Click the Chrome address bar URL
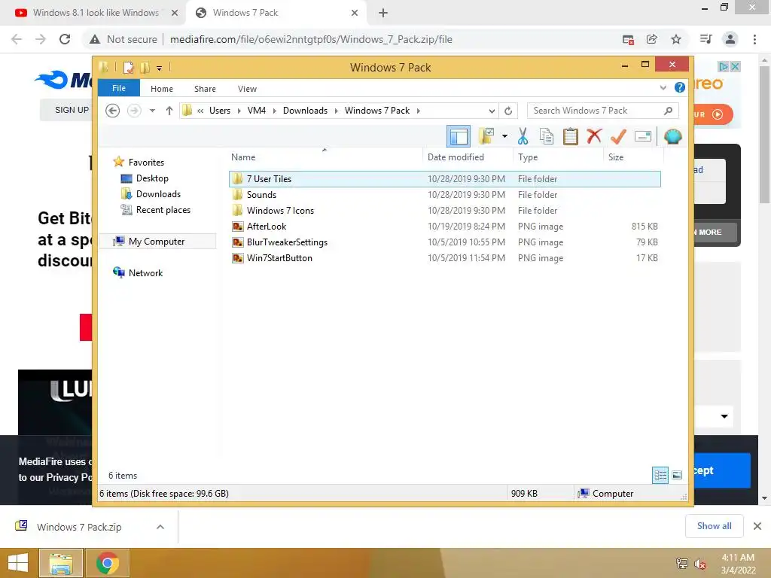This screenshot has height=578, width=771. [x=311, y=39]
